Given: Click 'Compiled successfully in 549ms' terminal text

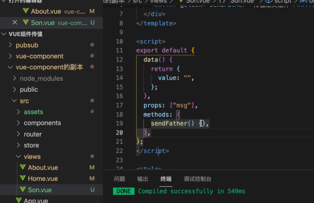Looking at the screenshot, I should pyautogui.click(x=192, y=191).
